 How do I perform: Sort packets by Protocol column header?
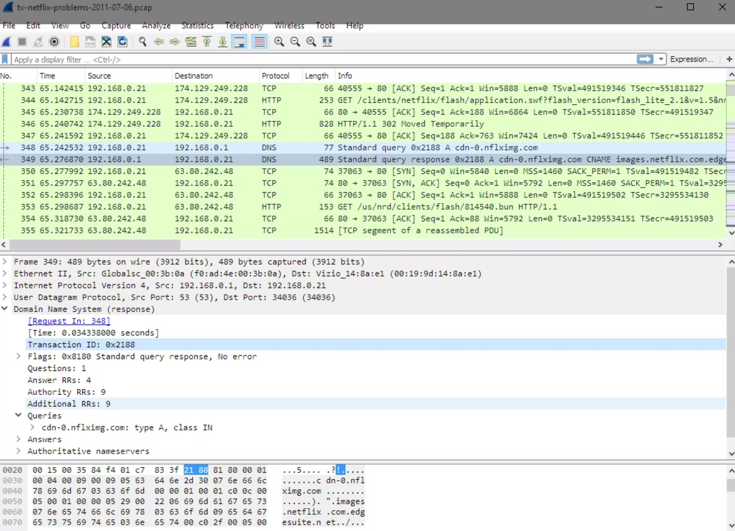[x=281, y=76]
